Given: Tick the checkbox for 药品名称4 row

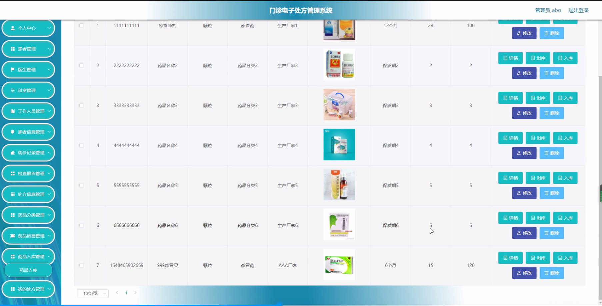Looking at the screenshot, I should click(x=81, y=146).
